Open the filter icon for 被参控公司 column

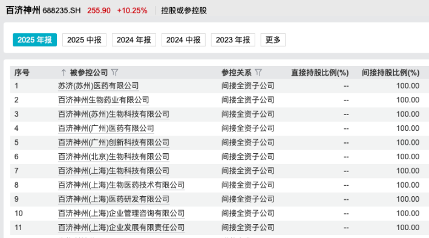coord(114,73)
